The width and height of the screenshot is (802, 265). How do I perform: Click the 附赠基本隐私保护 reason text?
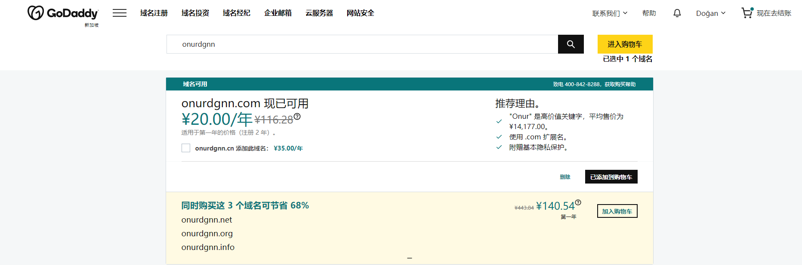(539, 148)
